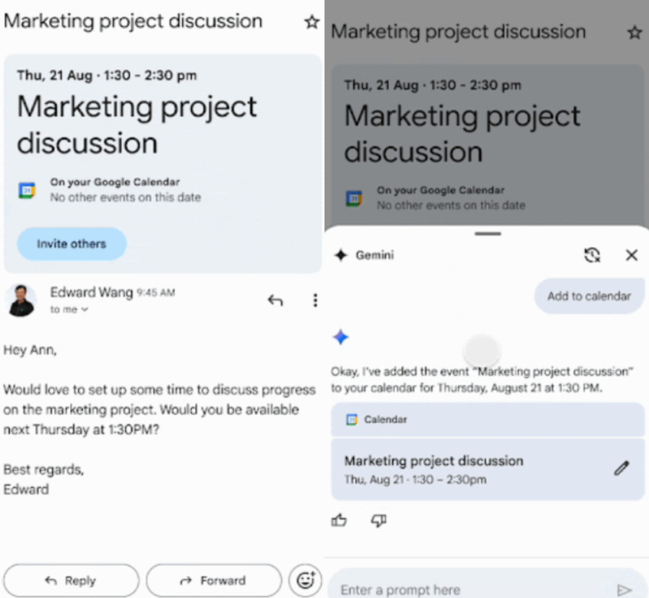The width and height of the screenshot is (649, 598).
Task: Edit the event using the pencil icon
Action: click(x=621, y=468)
